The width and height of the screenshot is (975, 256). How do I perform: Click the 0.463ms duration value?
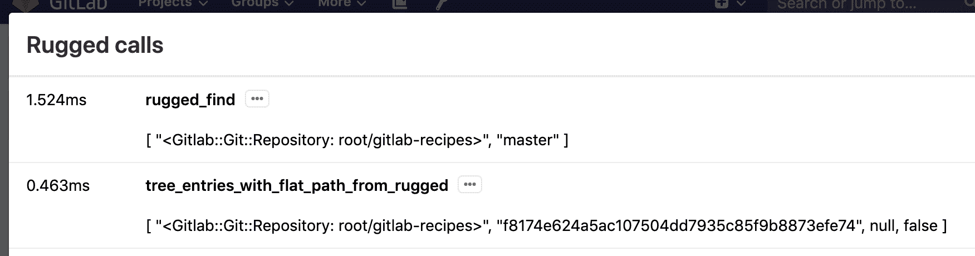coord(58,186)
